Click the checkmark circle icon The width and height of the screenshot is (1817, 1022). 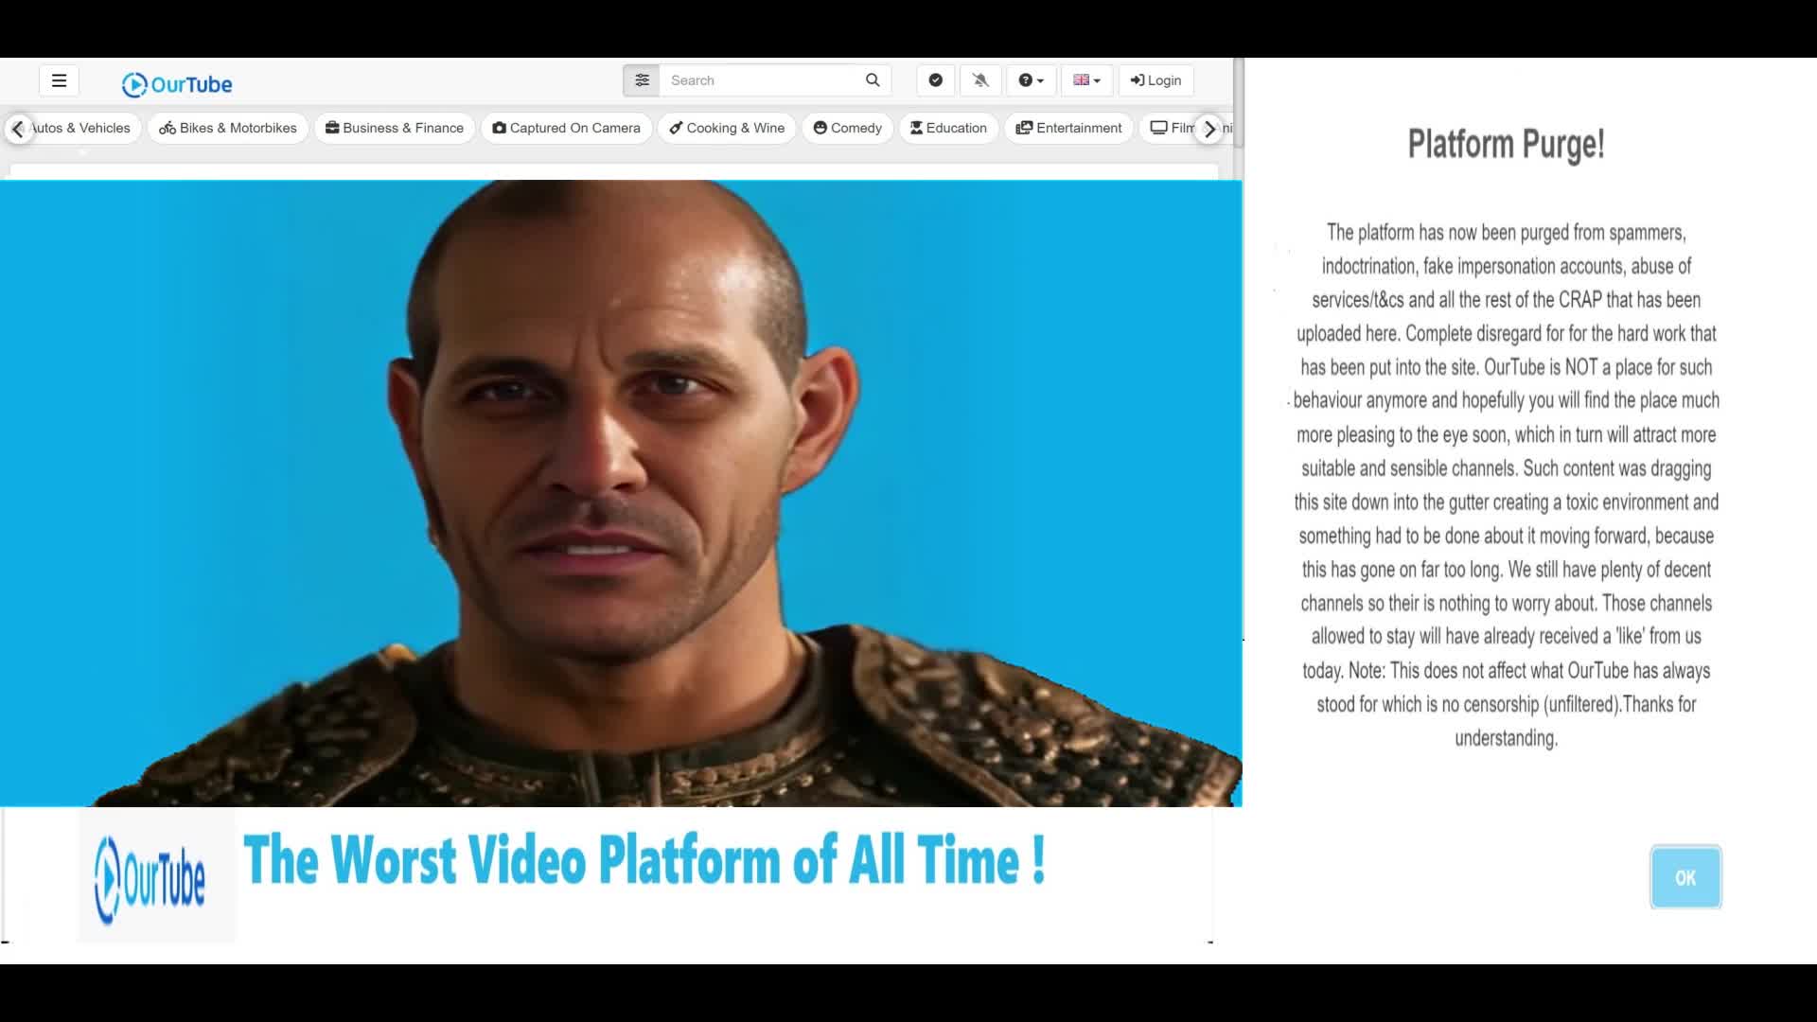click(935, 80)
